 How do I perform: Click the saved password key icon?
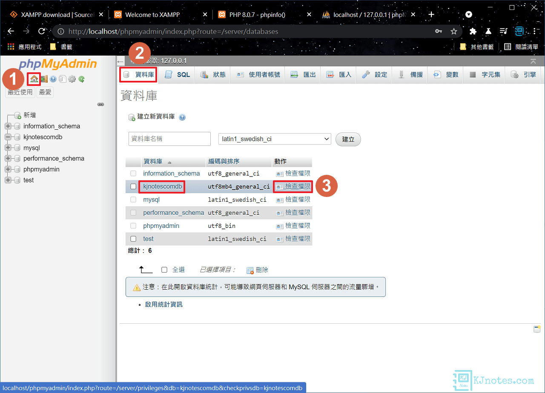click(438, 31)
